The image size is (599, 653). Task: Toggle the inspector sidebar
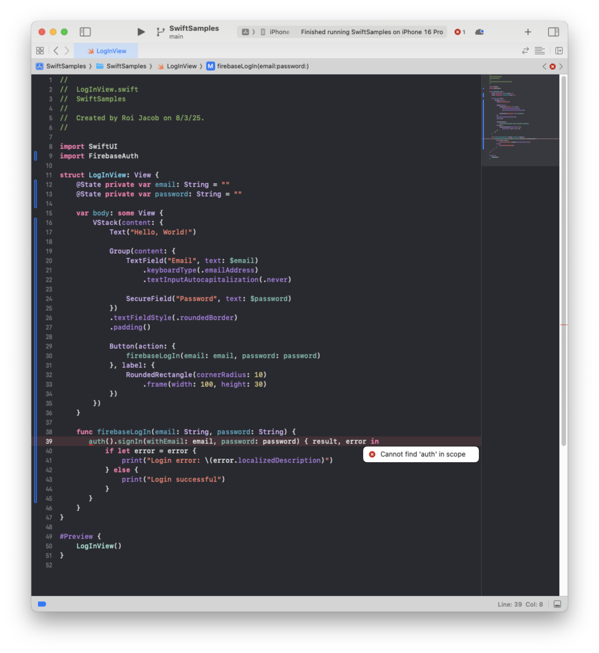553,32
